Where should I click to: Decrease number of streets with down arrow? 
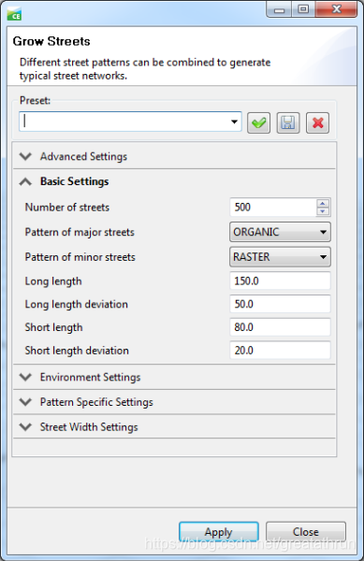tap(323, 211)
